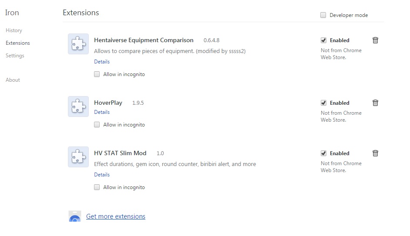Image resolution: width=410 pixels, height=236 pixels.
Task: Tick Allow in incognito for HV STAT Slim Mod
Action: coord(97,187)
